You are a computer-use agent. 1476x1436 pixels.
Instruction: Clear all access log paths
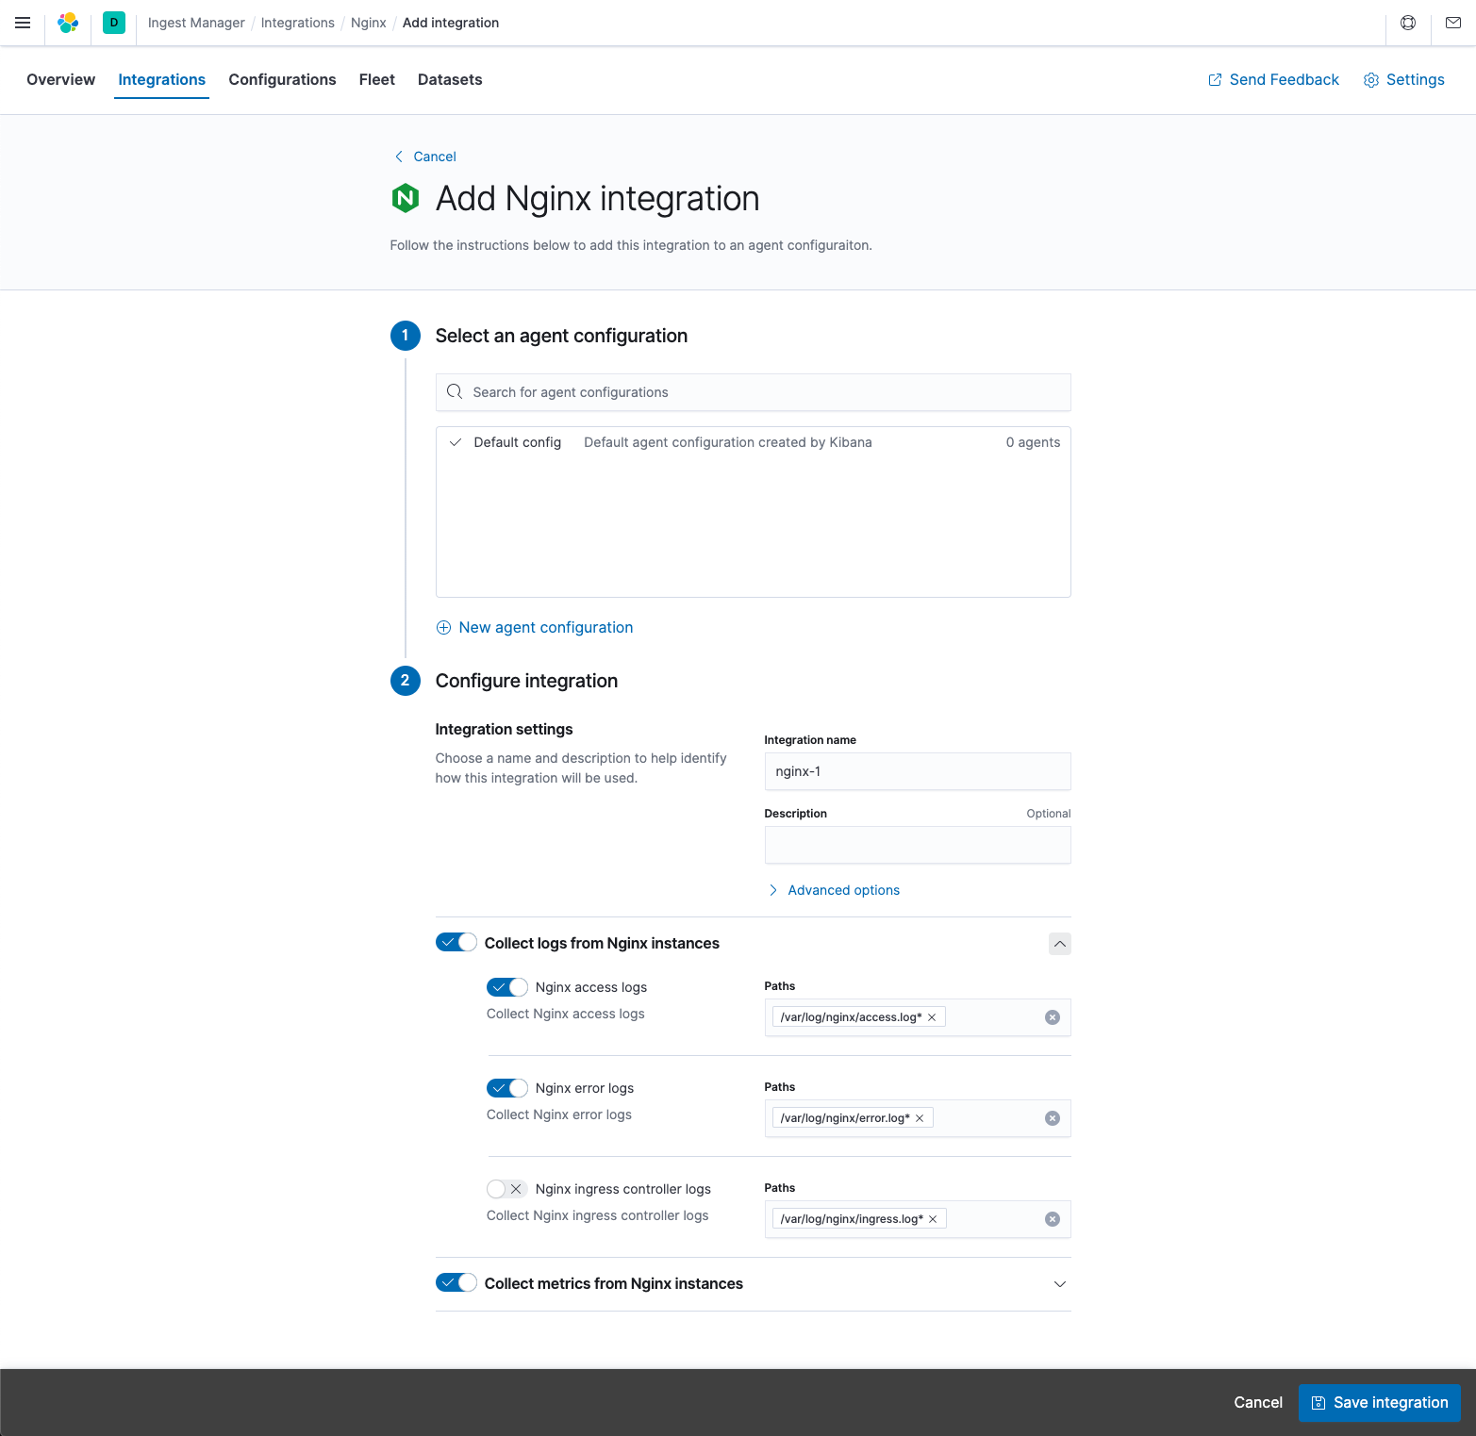(1053, 1017)
